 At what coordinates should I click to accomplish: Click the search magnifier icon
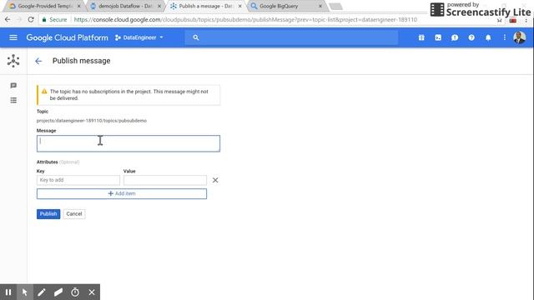(x=196, y=37)
